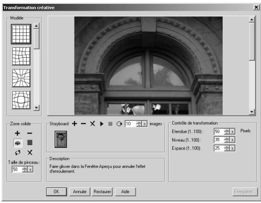Click the Espace spinner arrows
Viewport: 261px width, 203px height.
pos(227,148)
